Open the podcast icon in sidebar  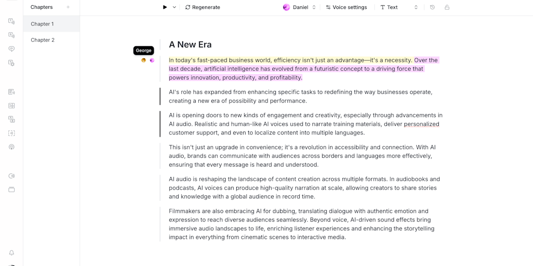(11, 147)
